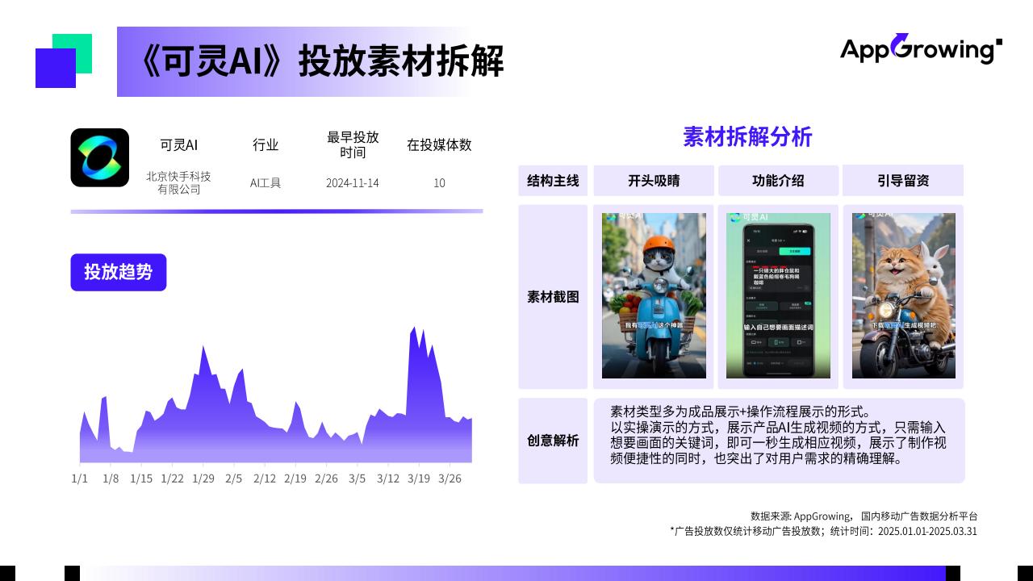Click the 在投媒体数 label
This screenshot has width=1033, height=581.
[x=439, y=145]
